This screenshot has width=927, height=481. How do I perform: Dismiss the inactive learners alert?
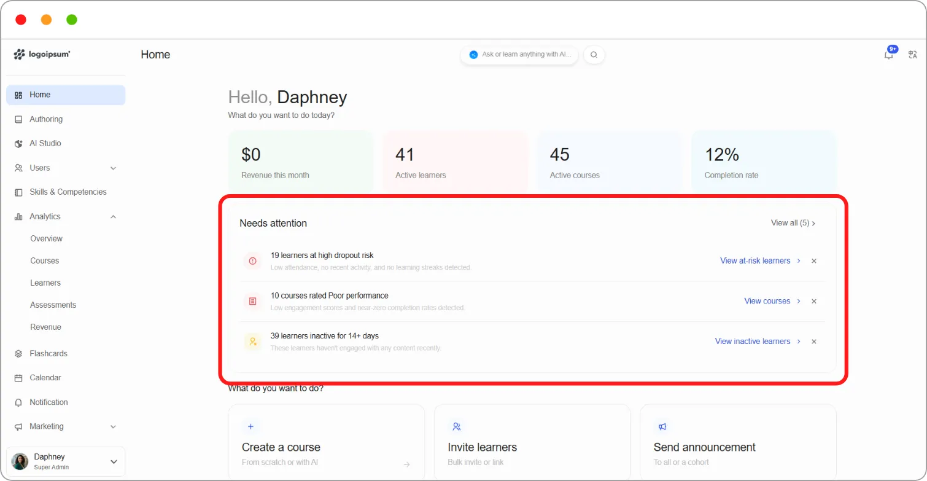(x=814, y=342)
